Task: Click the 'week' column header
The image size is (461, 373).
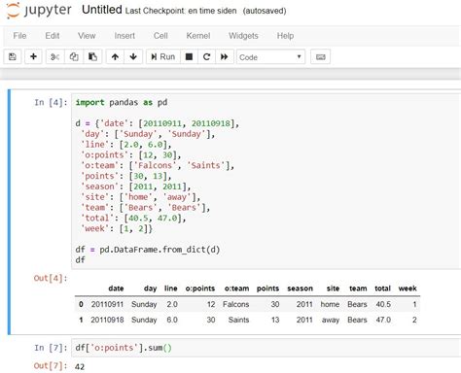Action: tap(408, 288)
